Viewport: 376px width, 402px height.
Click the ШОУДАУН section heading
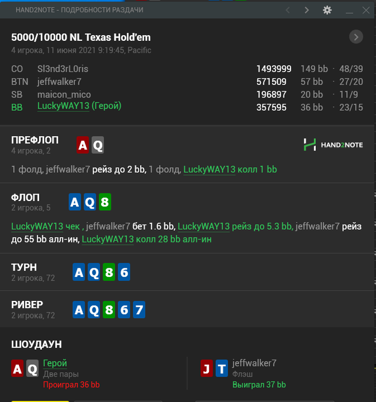(36, 345)
